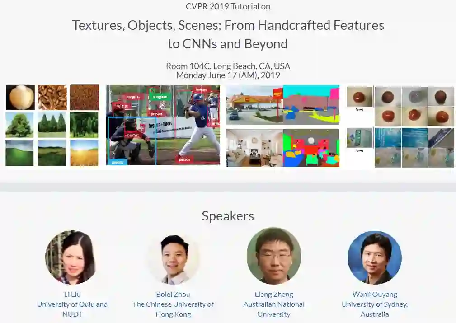Click the tomato query image
Viewport: 456px width, 323px height.
(x=359, y=97)
